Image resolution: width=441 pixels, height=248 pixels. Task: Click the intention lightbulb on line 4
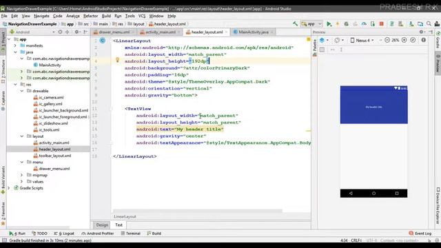[x=118, y=60]
